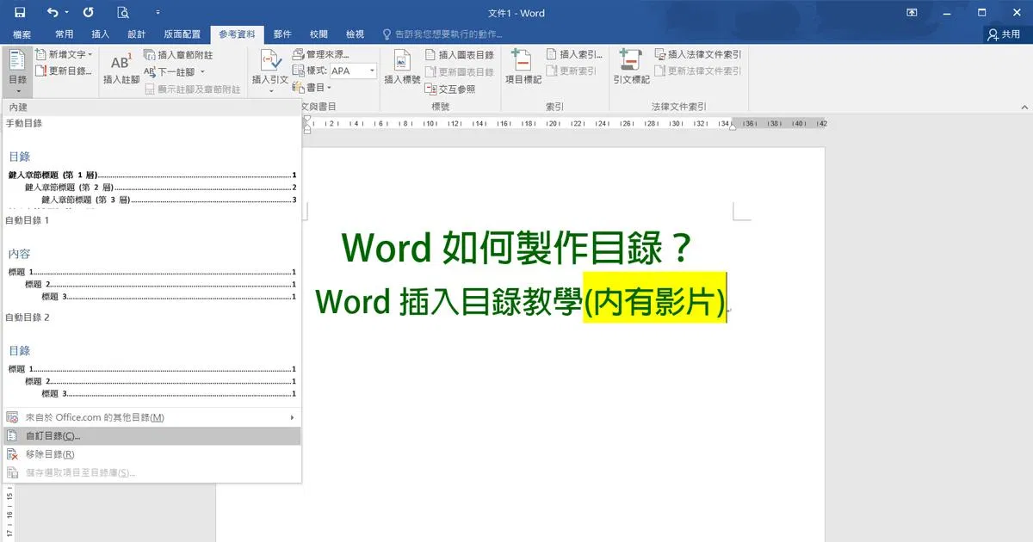1033x542 pixels.
Task: Open the APA citation style combo box
Action: pyautogui.click(x=353, y=71)
